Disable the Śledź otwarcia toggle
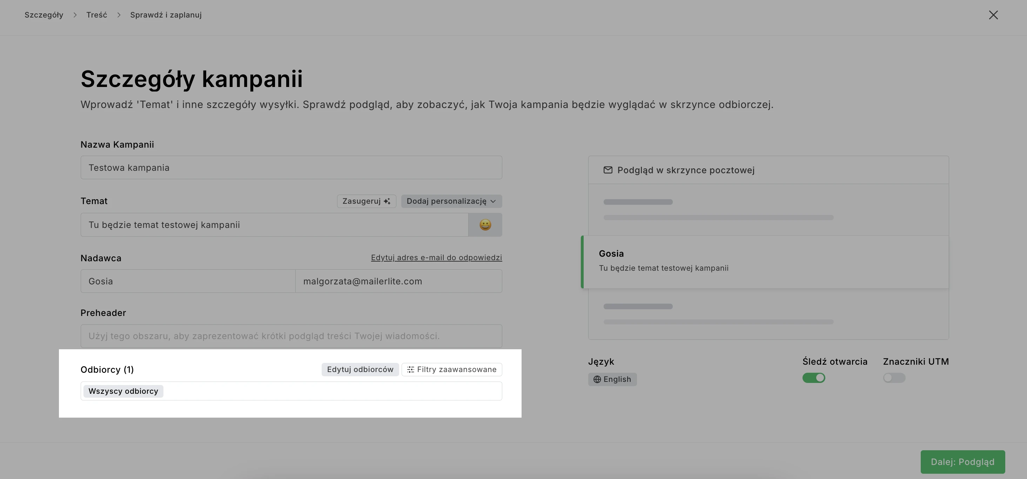Image resolution: width=1027 pixels, height=479 pixels. tap(813, 378)
